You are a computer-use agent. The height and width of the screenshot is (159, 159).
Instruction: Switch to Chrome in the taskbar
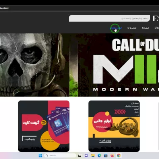pos(119,155)
